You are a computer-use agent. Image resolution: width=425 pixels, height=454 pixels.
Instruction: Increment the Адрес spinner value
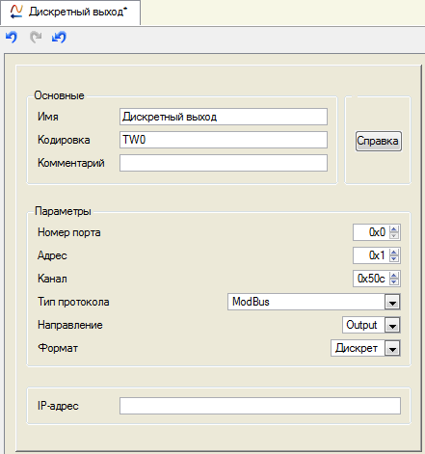pos(394,252)
